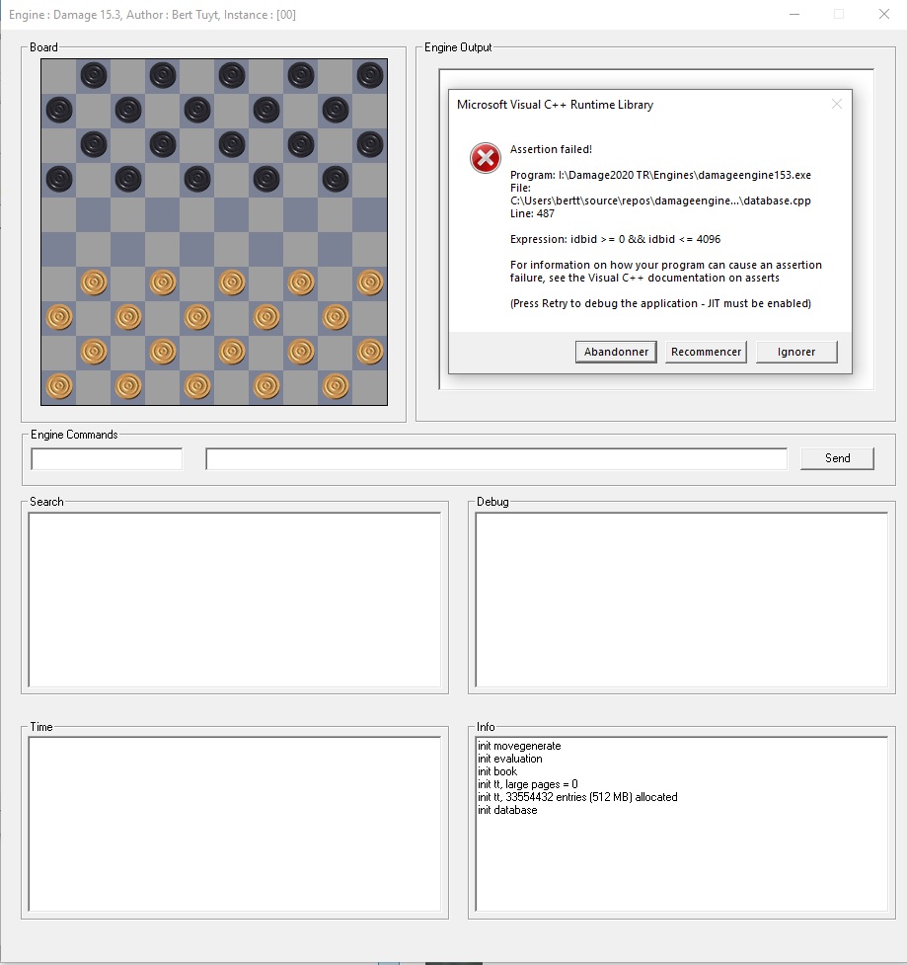
Task: Click the 'init book' line in Info panel
Action: [x=497, y=772]
